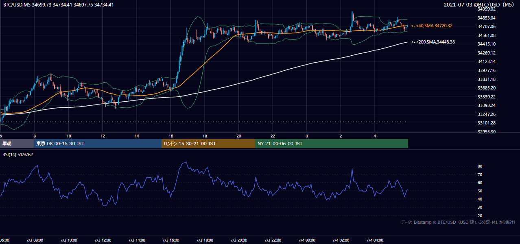
Task: Click the 33685.20 price axis value
Action: point(487,88)
